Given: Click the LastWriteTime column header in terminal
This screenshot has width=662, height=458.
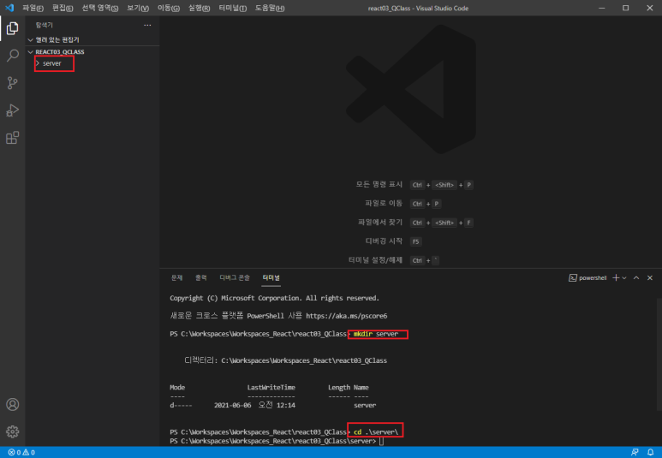Looking at the screenshot, I should click(271, 388).
